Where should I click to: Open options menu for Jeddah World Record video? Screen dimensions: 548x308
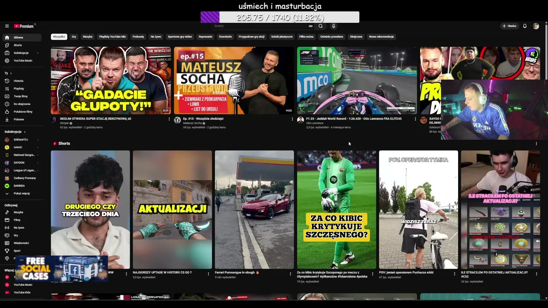pos(415,119)
